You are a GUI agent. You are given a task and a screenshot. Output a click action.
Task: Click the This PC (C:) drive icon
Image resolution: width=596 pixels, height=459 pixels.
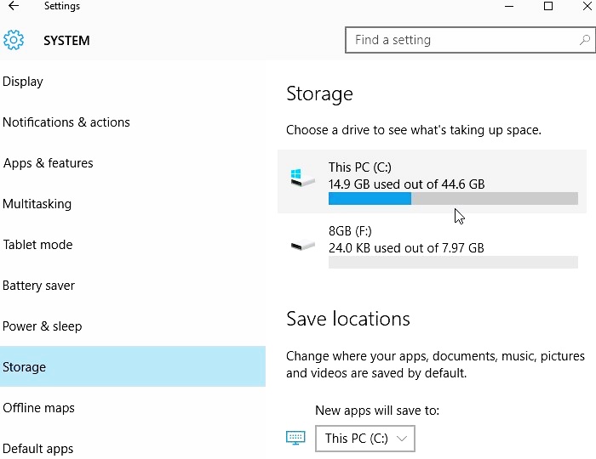tap(302, 178)
